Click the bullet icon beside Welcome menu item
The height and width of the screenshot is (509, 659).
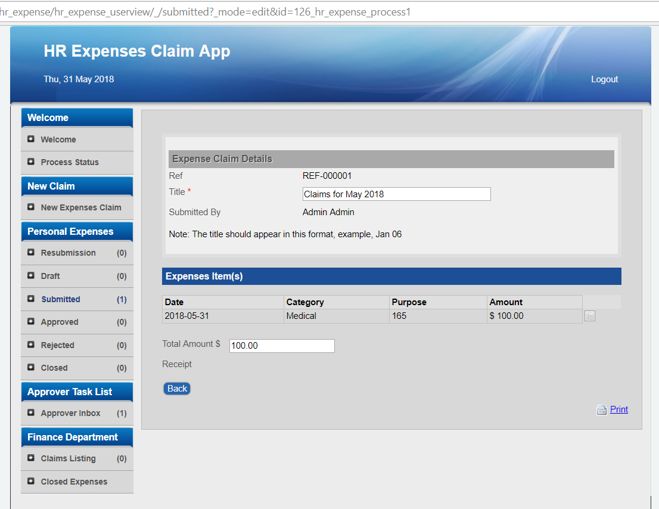click(31, 139)
